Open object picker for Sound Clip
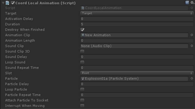This screenshot has width=195, height=109. [x=192, y=46]
